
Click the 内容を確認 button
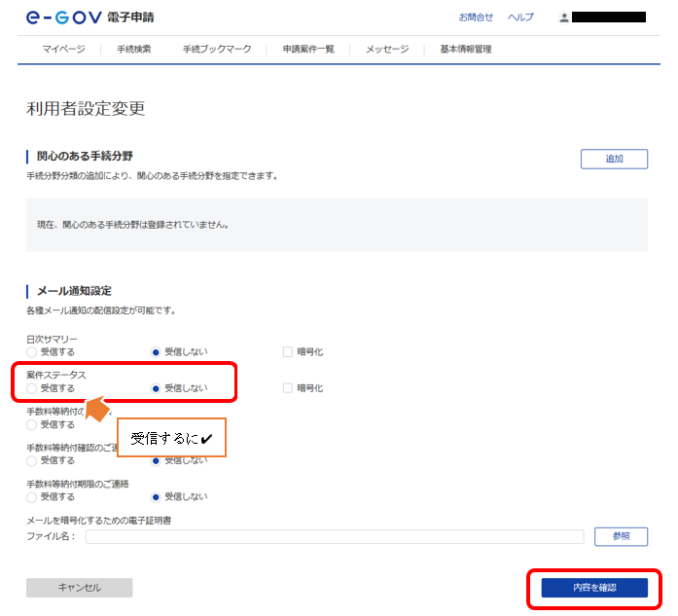point(594,588)
